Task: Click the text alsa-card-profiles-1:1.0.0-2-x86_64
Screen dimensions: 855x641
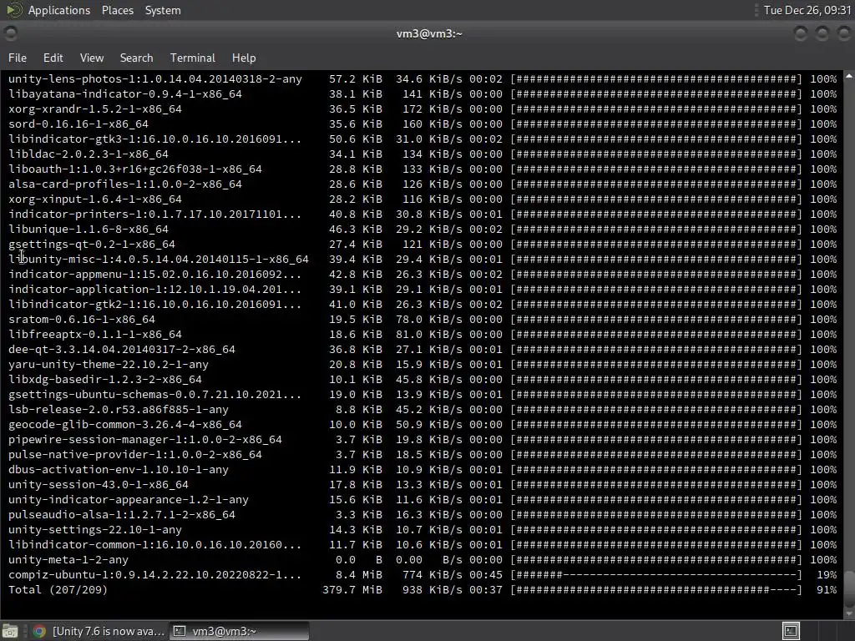Action: click(x=125, y=184)
